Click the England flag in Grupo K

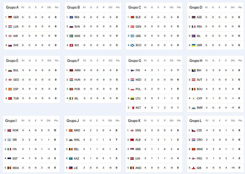click(x=132, y=130)
